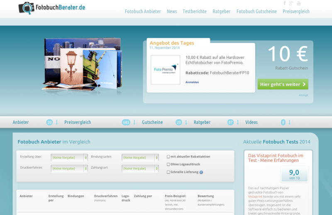Click the FotobuchBerater.de camera logo
Screen dimensions: 332x215
(51, 8)
